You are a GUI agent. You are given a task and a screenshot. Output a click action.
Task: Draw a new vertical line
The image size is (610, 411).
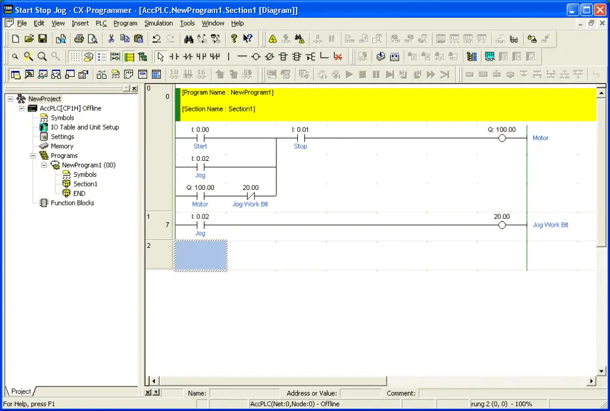[228, 57]
